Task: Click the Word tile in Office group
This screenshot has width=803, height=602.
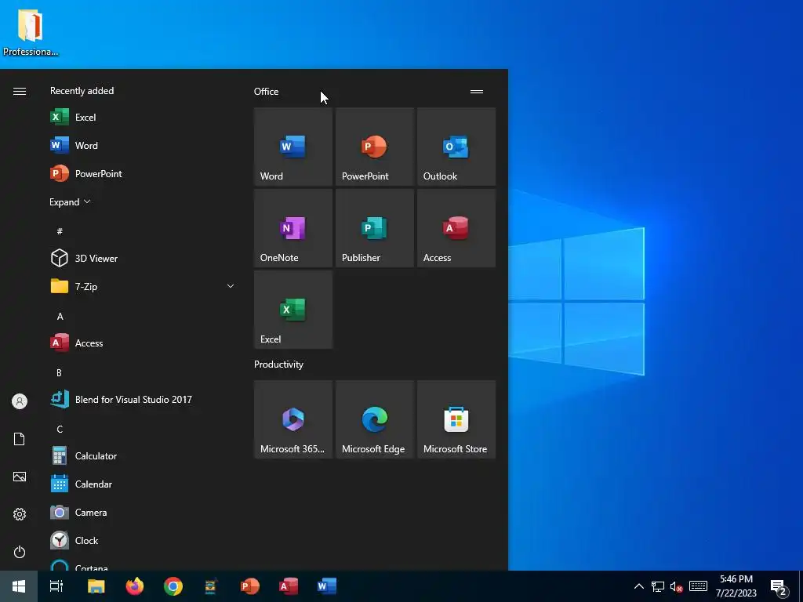Action: [293, 147]
